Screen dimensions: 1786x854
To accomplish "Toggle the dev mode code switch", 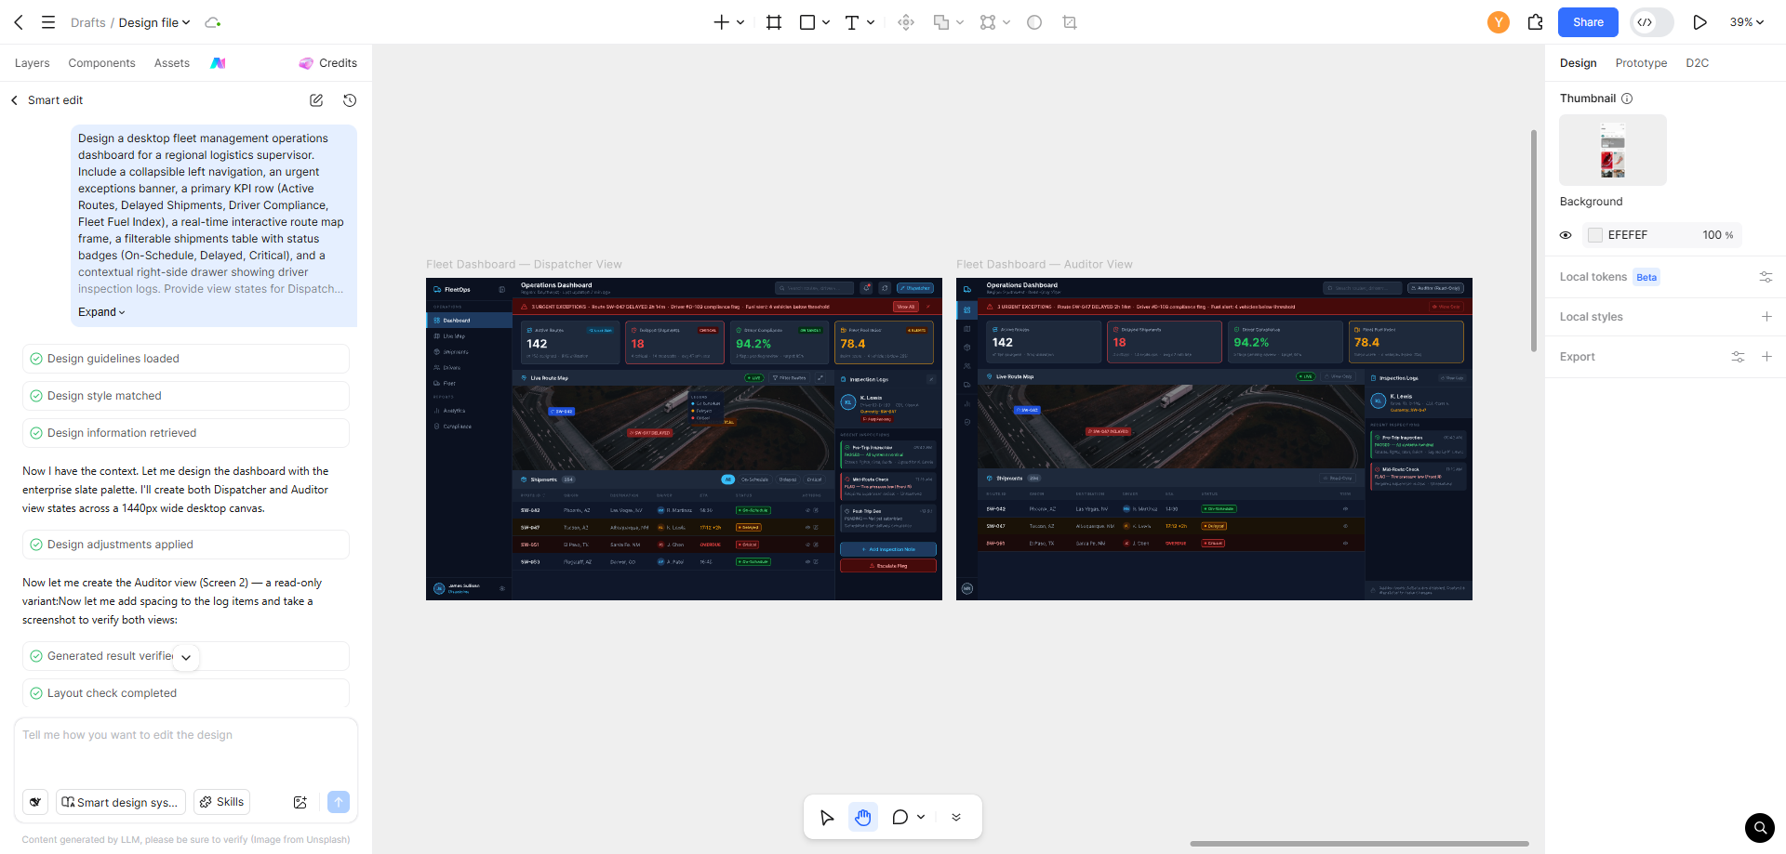I will [1652, 22].
